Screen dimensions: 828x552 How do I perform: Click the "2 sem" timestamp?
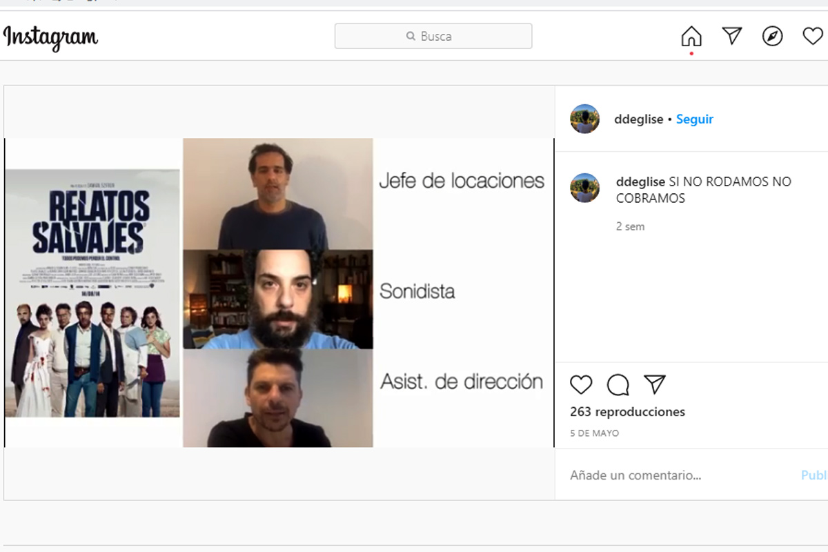630,226
